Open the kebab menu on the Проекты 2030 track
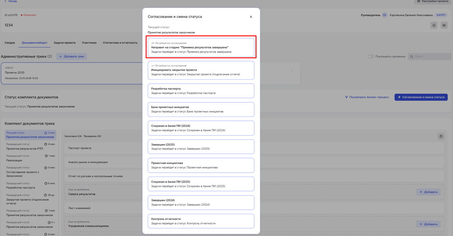This screenshot has height=236, width=453. click(141, 70)
